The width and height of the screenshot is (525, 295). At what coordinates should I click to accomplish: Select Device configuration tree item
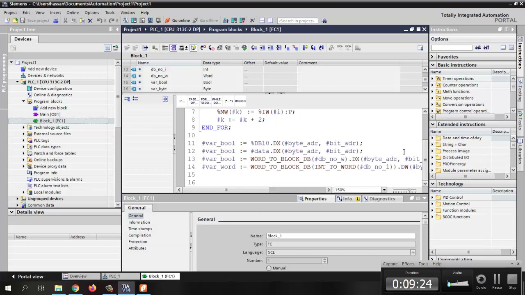click(52, 88)
